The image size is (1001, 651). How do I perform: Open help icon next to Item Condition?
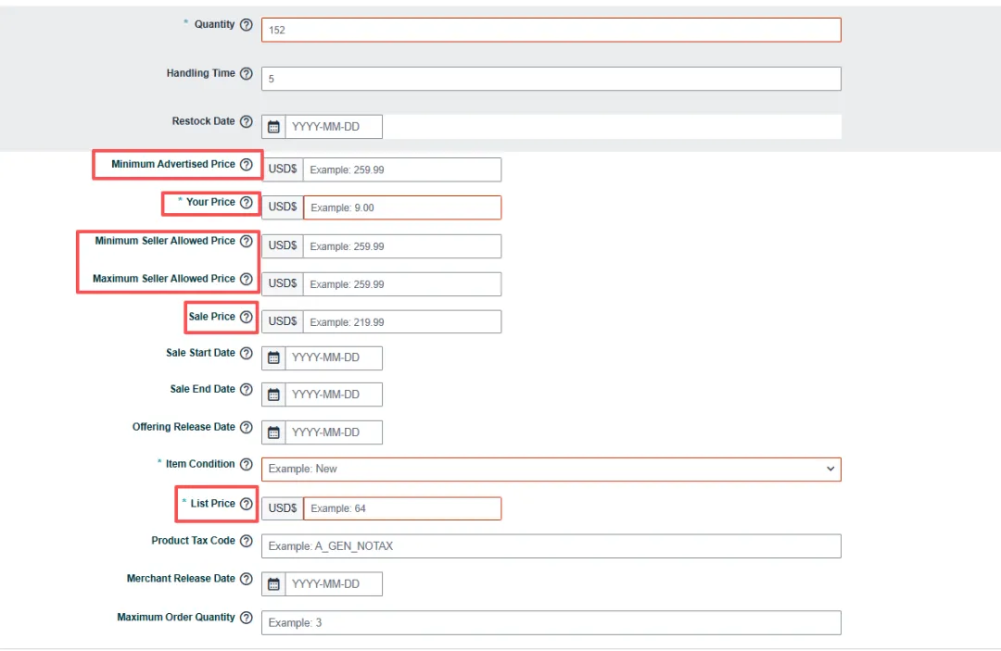pyautogui.click(x=247, y=464)
